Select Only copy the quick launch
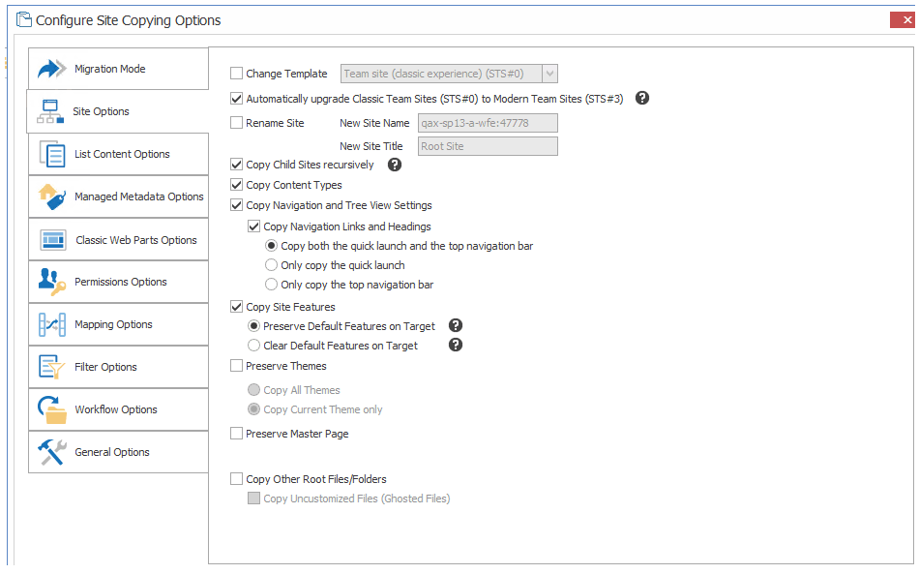 (x=272, y=265)
